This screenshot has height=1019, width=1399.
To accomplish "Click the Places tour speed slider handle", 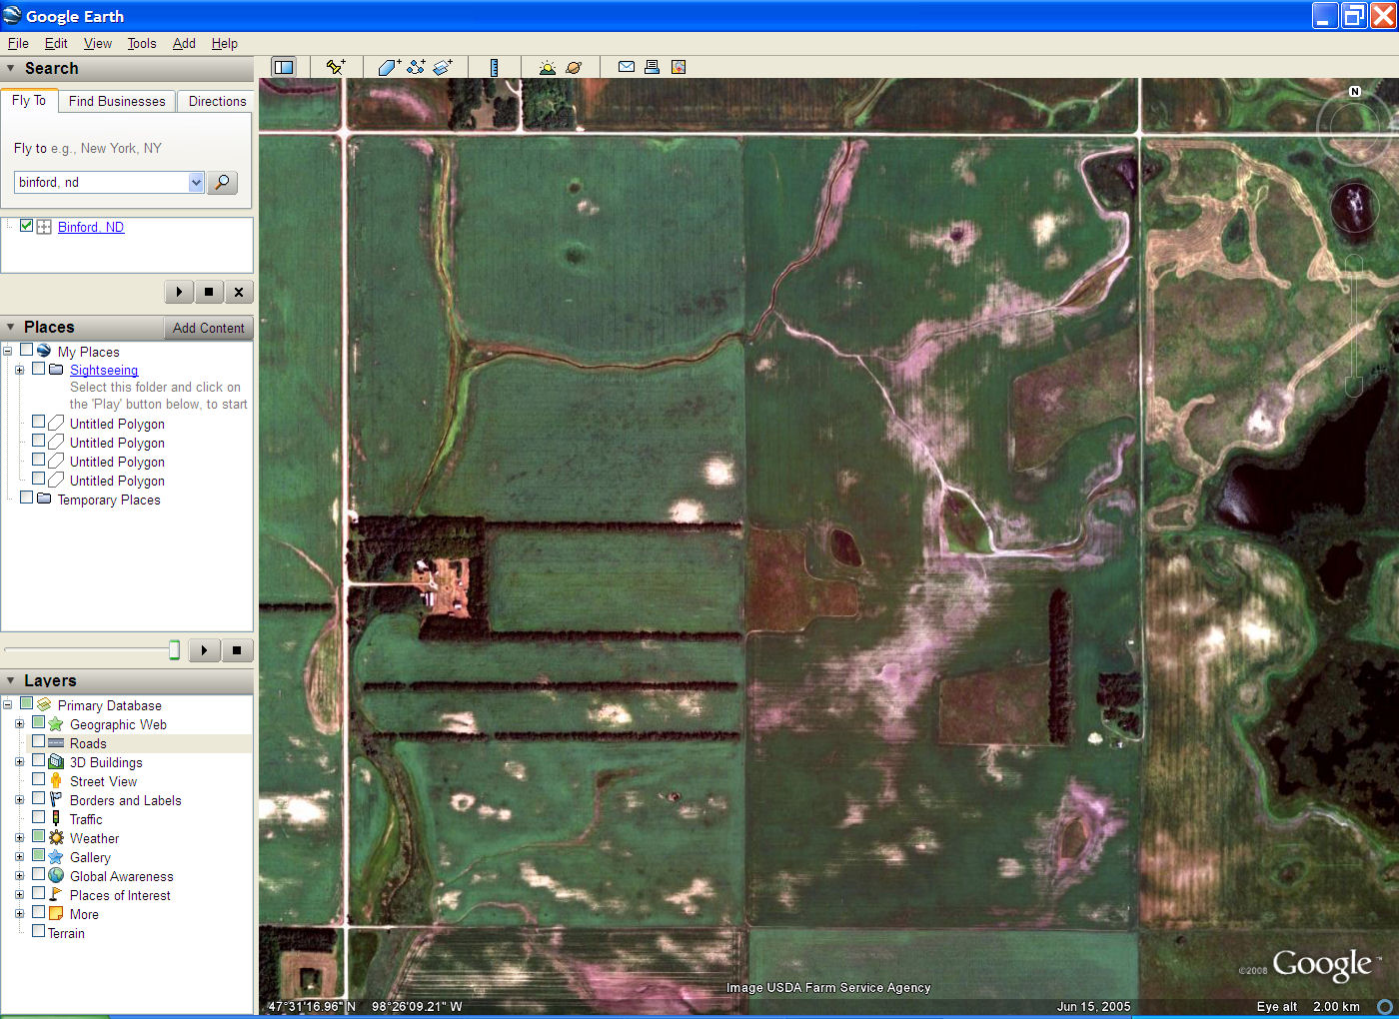I will 175,650.
